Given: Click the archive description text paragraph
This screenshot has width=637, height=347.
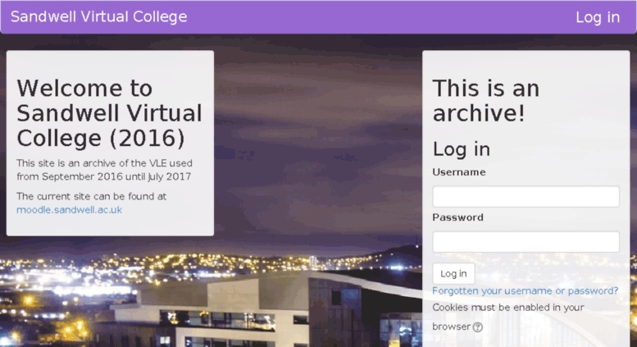Looking at the screenshot, I should click(104, 170).
